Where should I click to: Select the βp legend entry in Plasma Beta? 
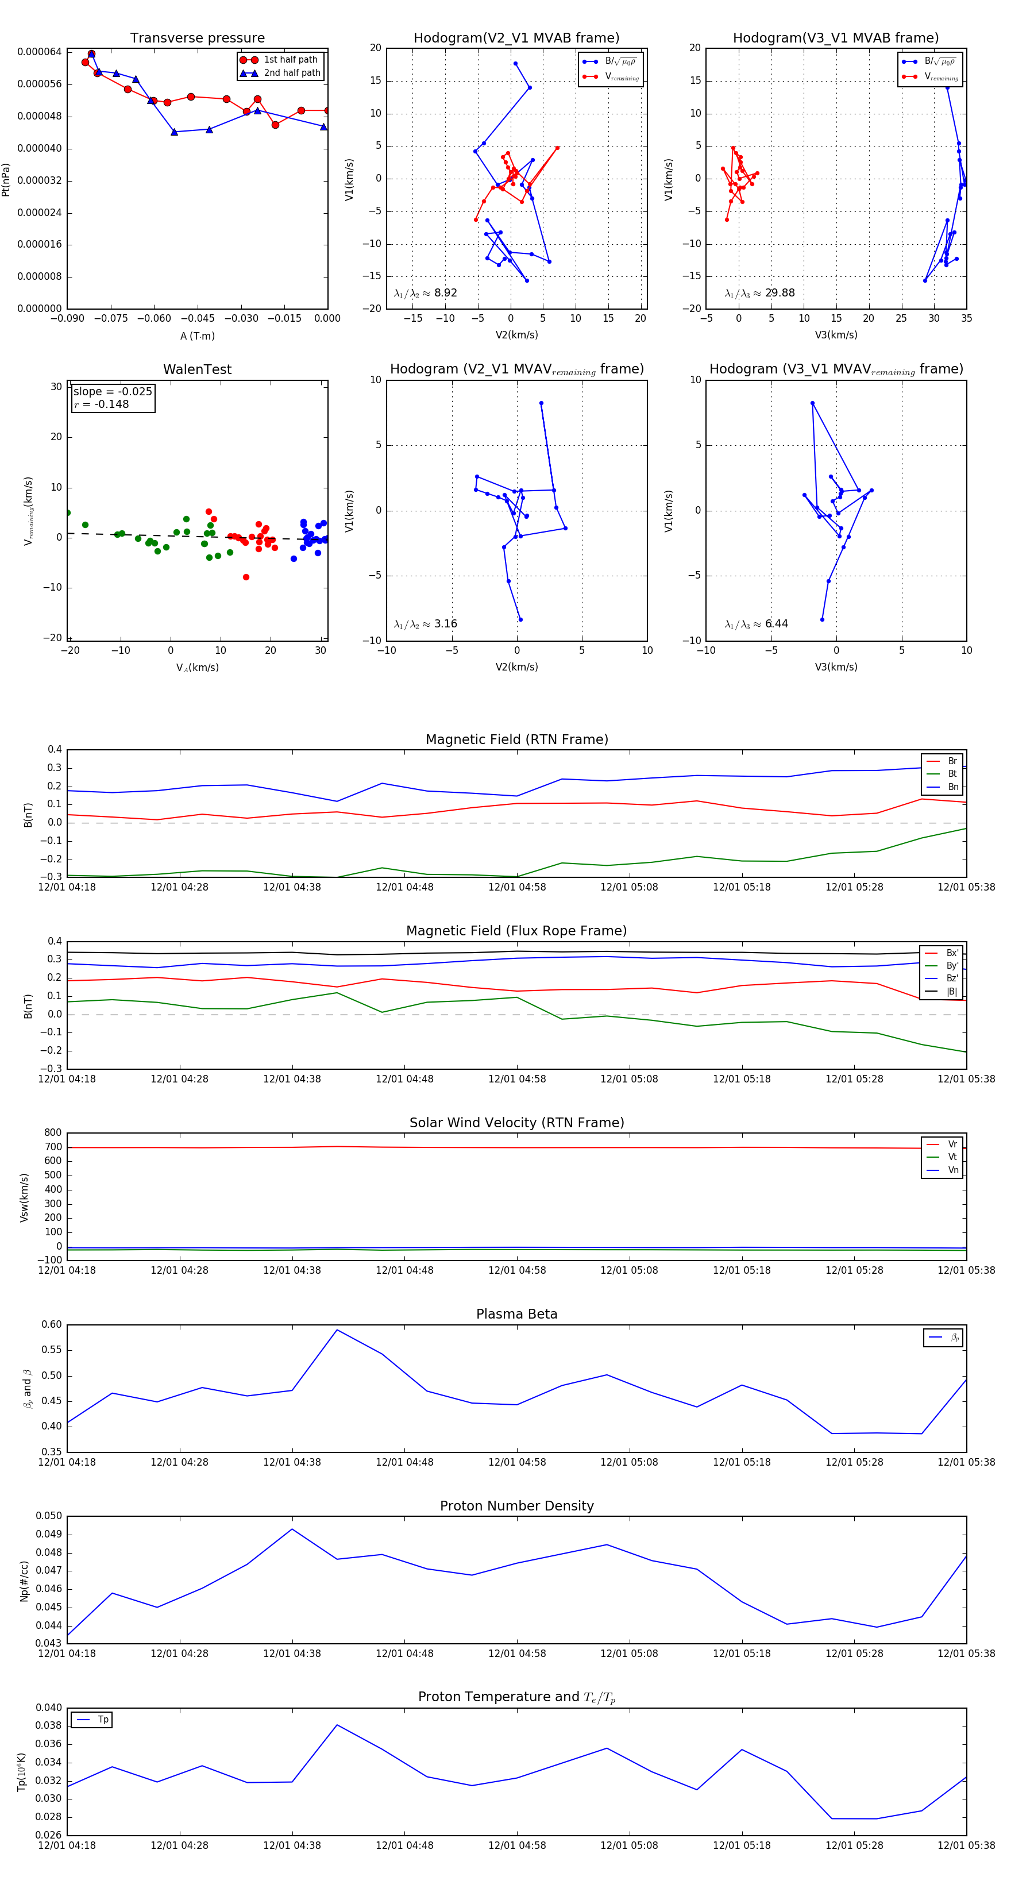[x=943, y=1338]
